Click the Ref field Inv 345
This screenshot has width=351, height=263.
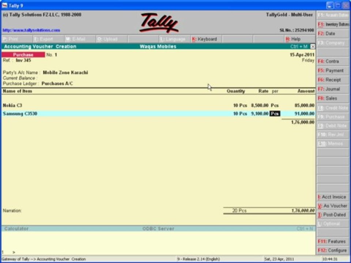[23, 60]
